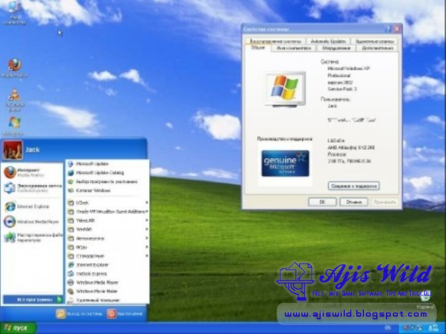Click OK in System Properties dialog
The image size is (446, 334).
[x=322, y=202]
